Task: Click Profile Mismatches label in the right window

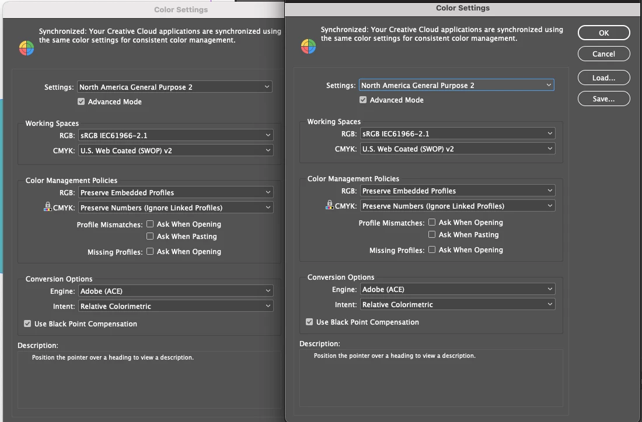Action: point(392,223)
